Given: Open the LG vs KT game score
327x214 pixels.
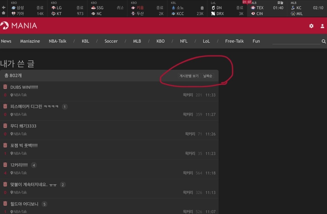Looking at the screenshot, I should pos(67,9).
